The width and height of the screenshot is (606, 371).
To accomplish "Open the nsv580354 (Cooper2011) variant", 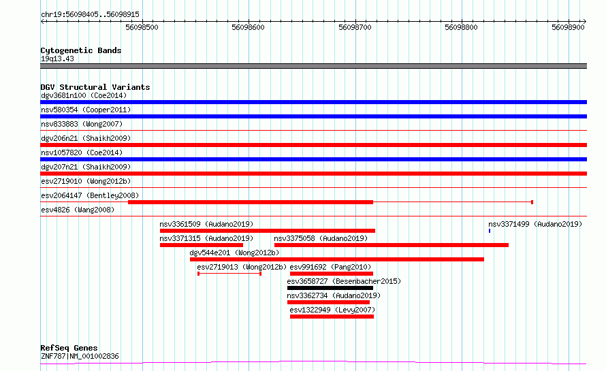I will pyautogui.click(x=86, y=110).
